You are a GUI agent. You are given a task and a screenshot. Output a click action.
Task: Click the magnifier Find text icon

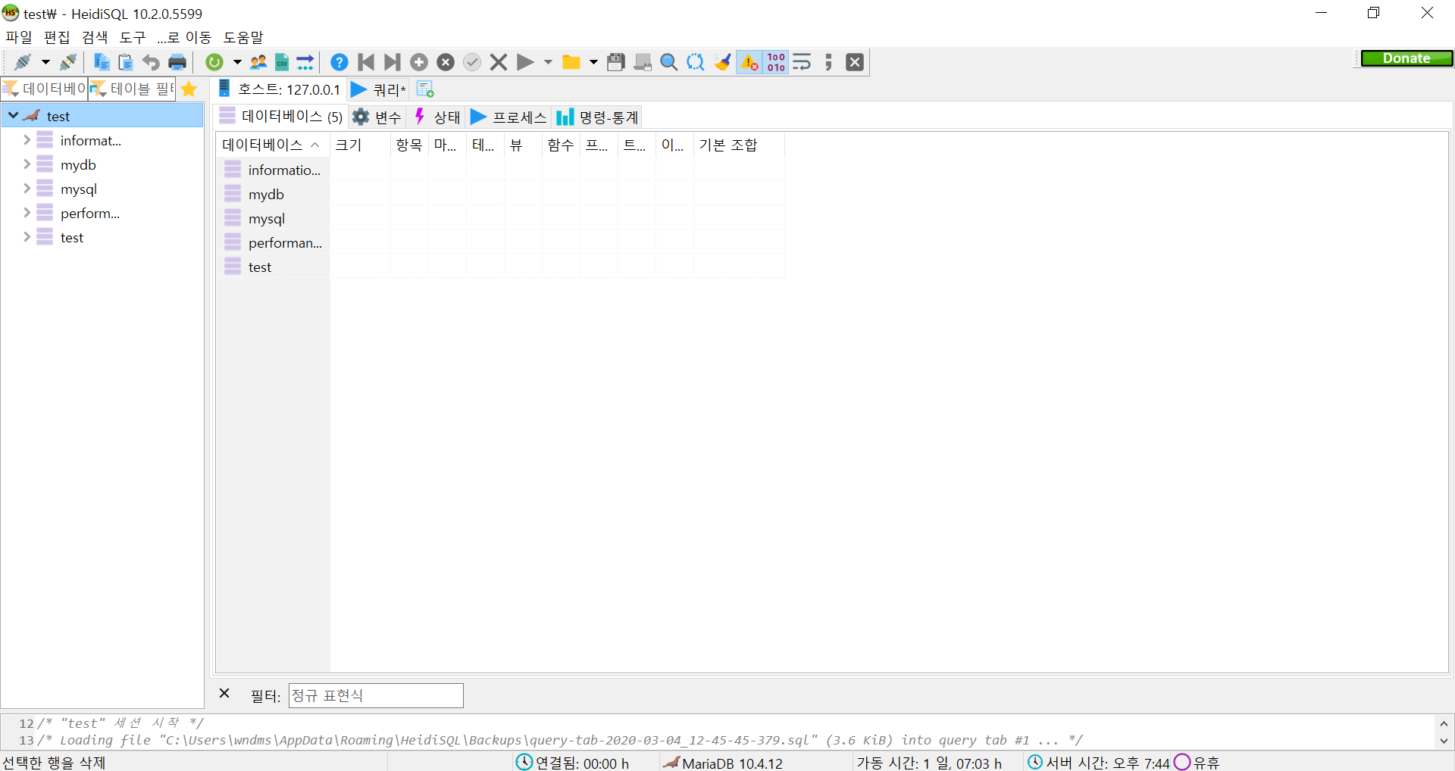pos(669,62)
